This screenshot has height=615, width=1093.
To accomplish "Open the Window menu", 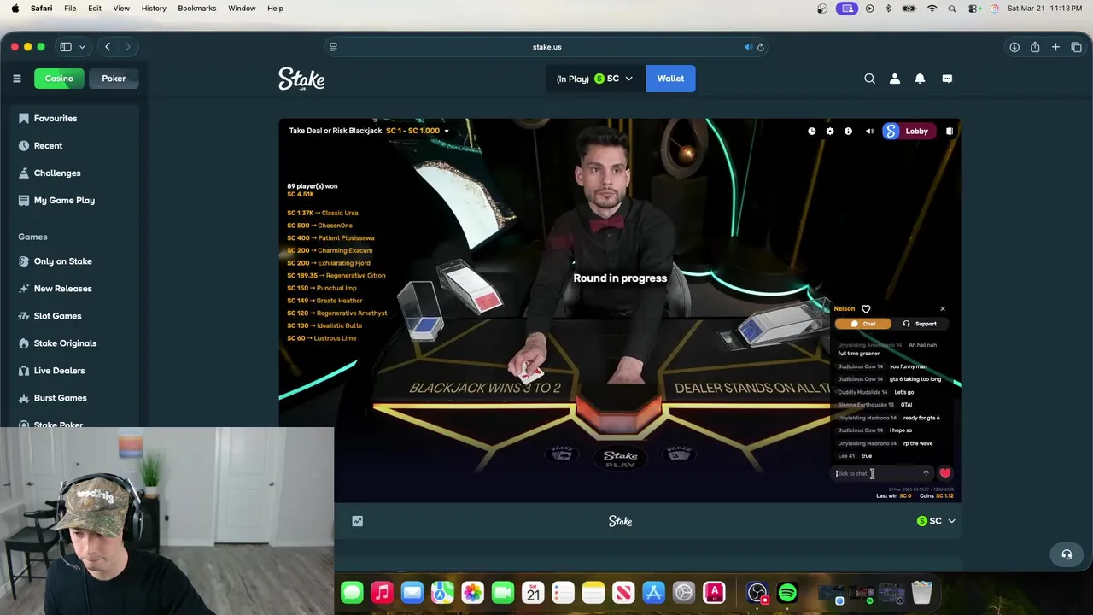I will [x=242, y=9].
